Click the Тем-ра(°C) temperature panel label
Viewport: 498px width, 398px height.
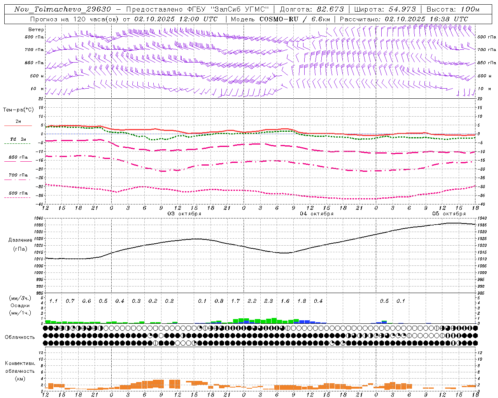coord(18,110)
